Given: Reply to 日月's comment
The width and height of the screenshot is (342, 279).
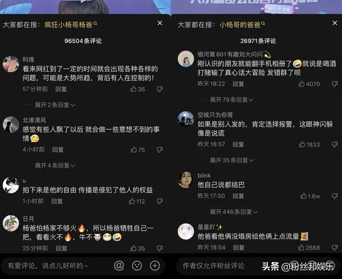Looking at the screenshot, I should [61, 248].
